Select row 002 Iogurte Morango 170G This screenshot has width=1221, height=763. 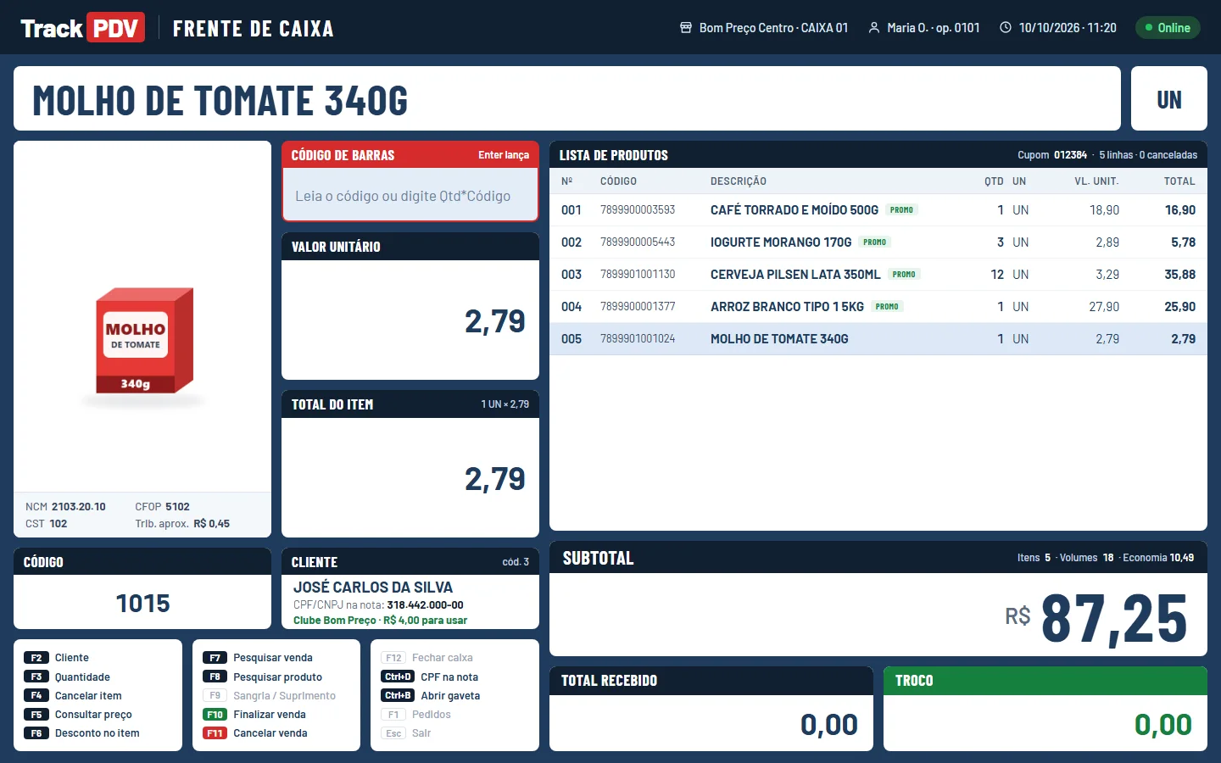click(x=878, y=242)
